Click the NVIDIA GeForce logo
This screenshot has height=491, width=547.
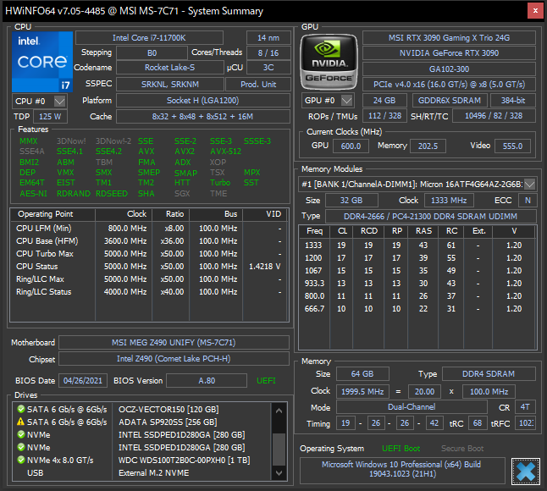329,62
